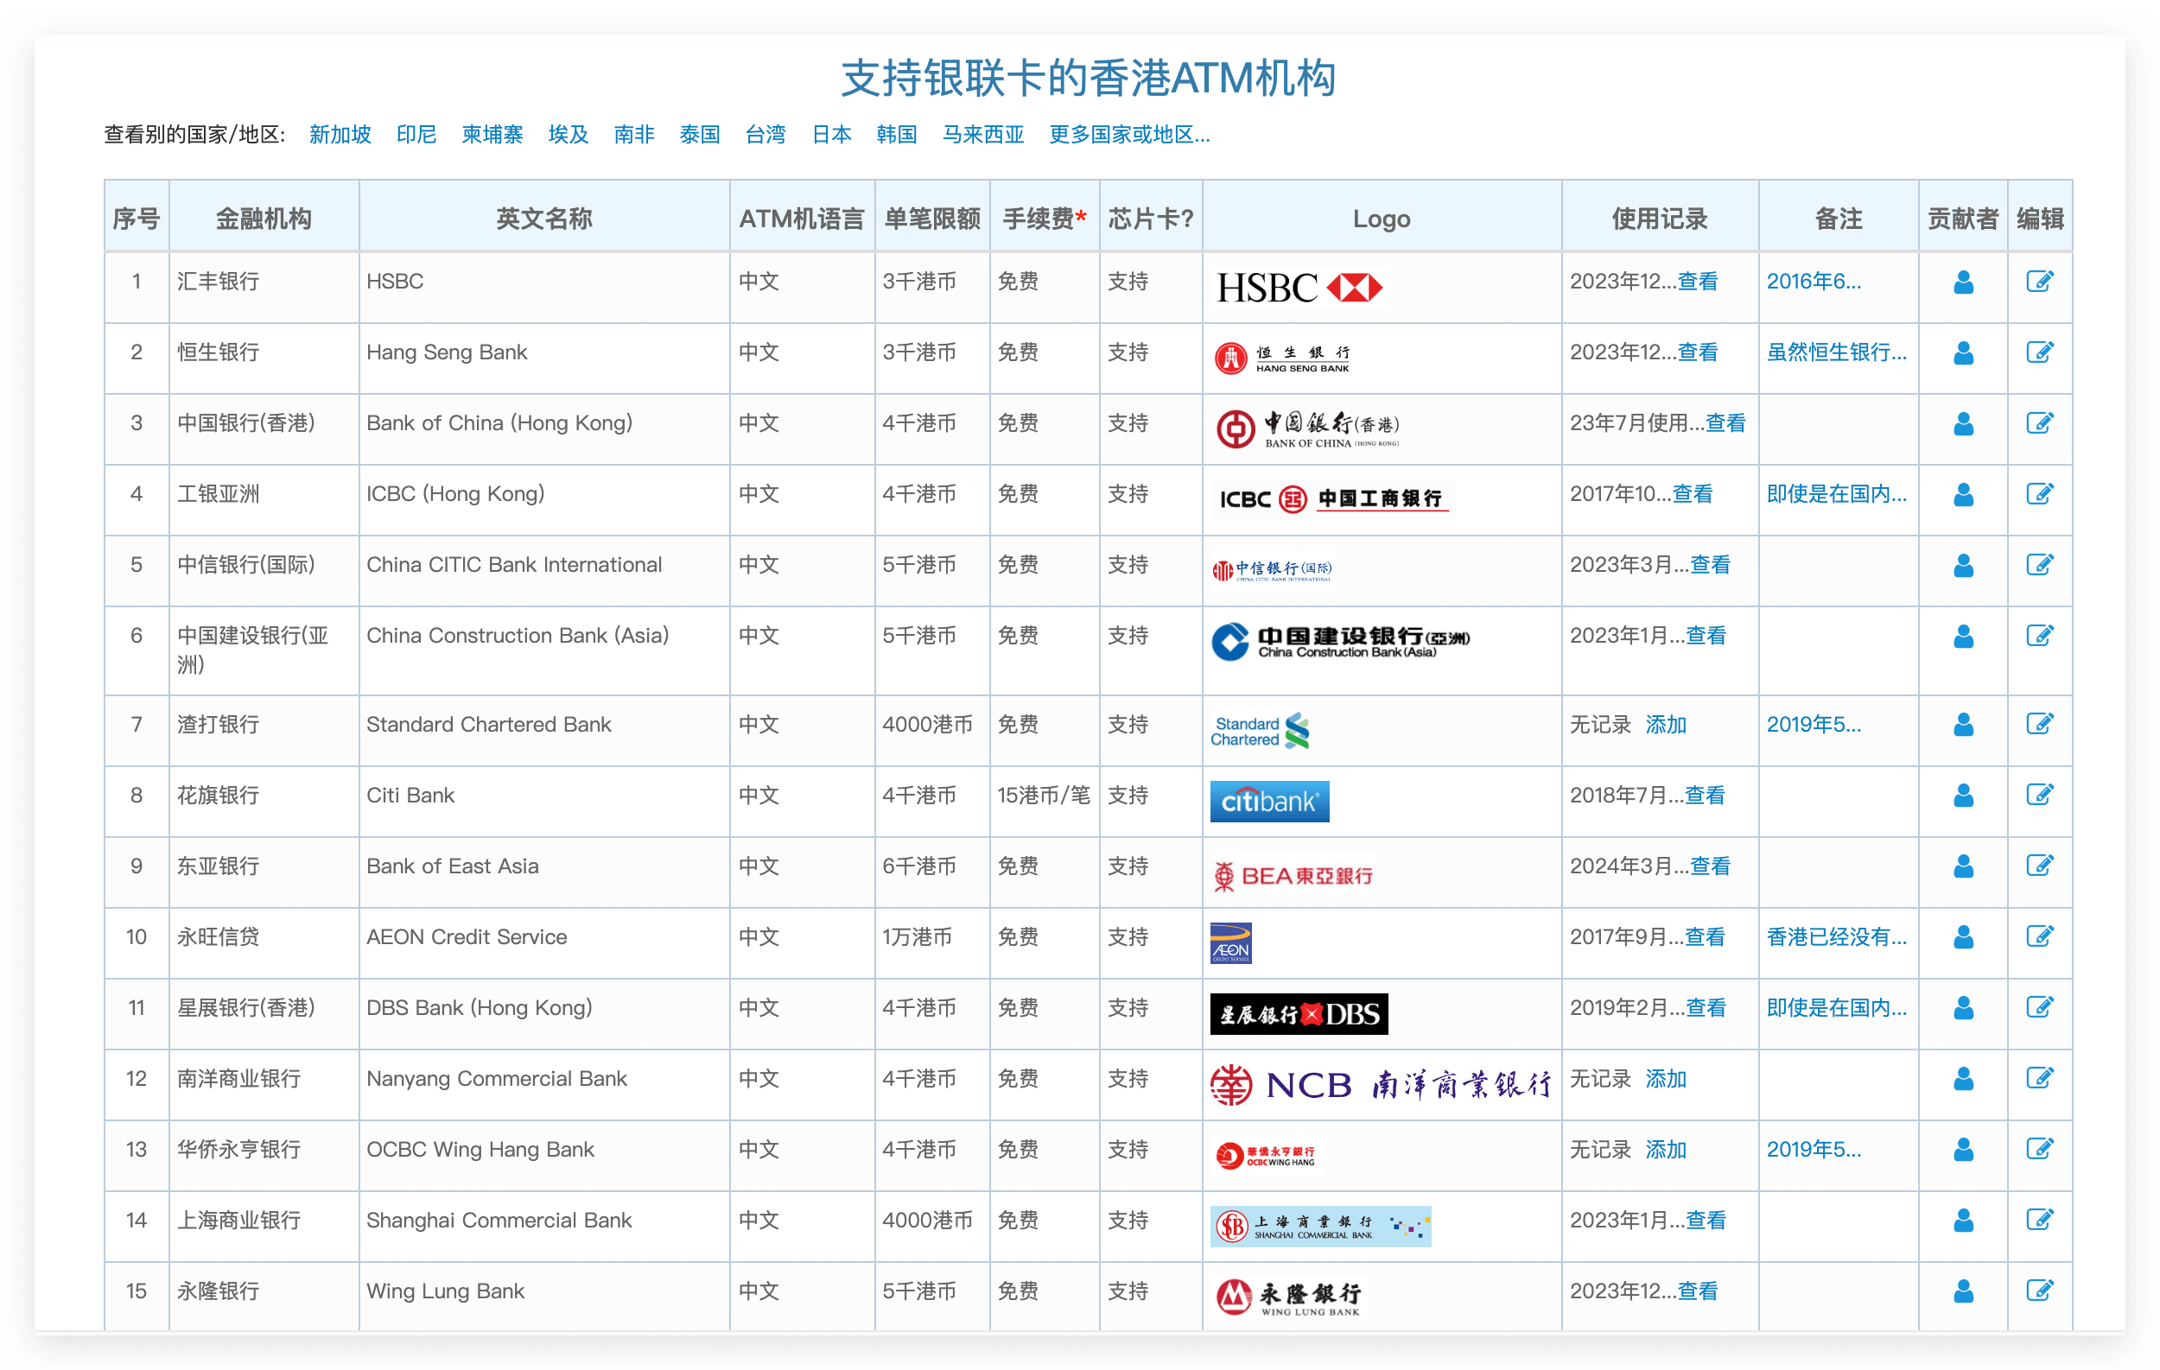Show contributor of Bank of China (Hong Kong)
2160x1370 pixels.
(x=1963, y=424)
